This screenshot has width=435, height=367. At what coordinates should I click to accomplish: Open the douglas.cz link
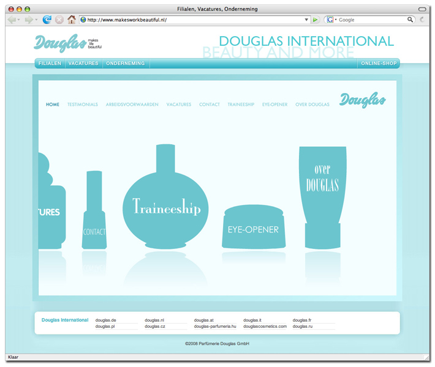click(155, 326)
